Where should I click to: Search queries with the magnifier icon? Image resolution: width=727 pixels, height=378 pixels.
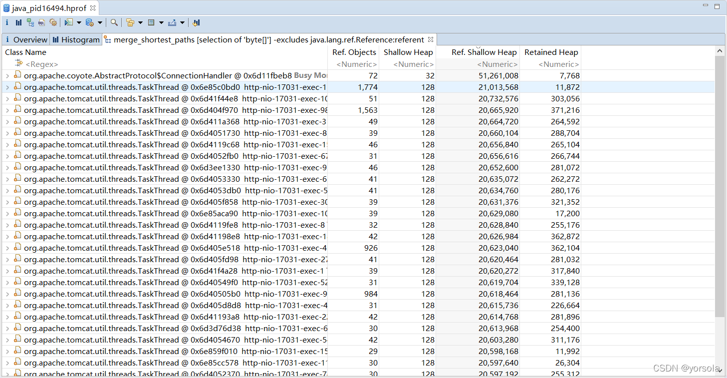114,22
